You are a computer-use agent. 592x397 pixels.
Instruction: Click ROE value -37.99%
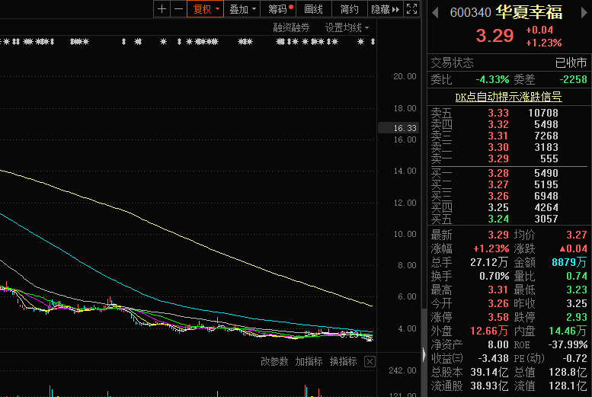568,344
